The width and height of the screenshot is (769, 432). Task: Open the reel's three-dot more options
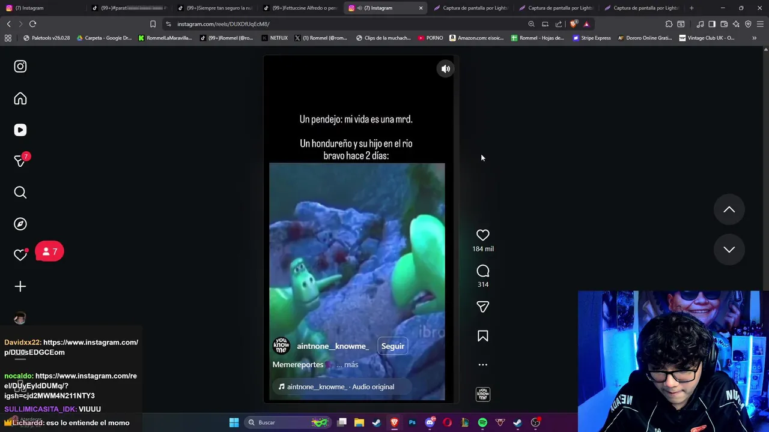coord(482,364)
